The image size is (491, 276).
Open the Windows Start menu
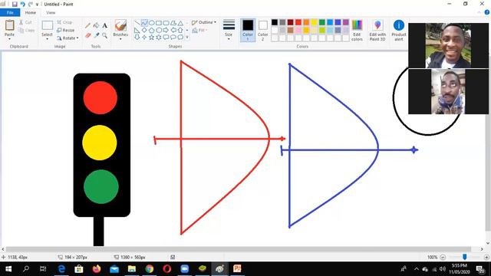[x=8, y=269]
